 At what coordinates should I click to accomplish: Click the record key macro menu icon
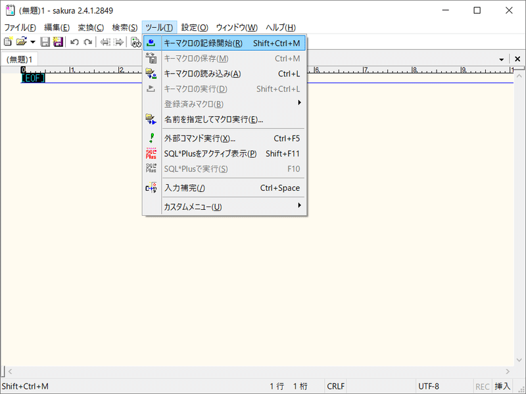151,43
